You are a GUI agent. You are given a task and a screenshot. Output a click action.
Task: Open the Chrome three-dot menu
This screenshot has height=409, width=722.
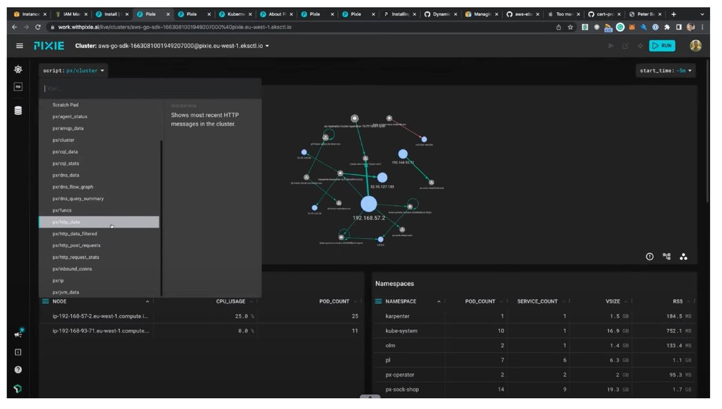pos(702,27)
